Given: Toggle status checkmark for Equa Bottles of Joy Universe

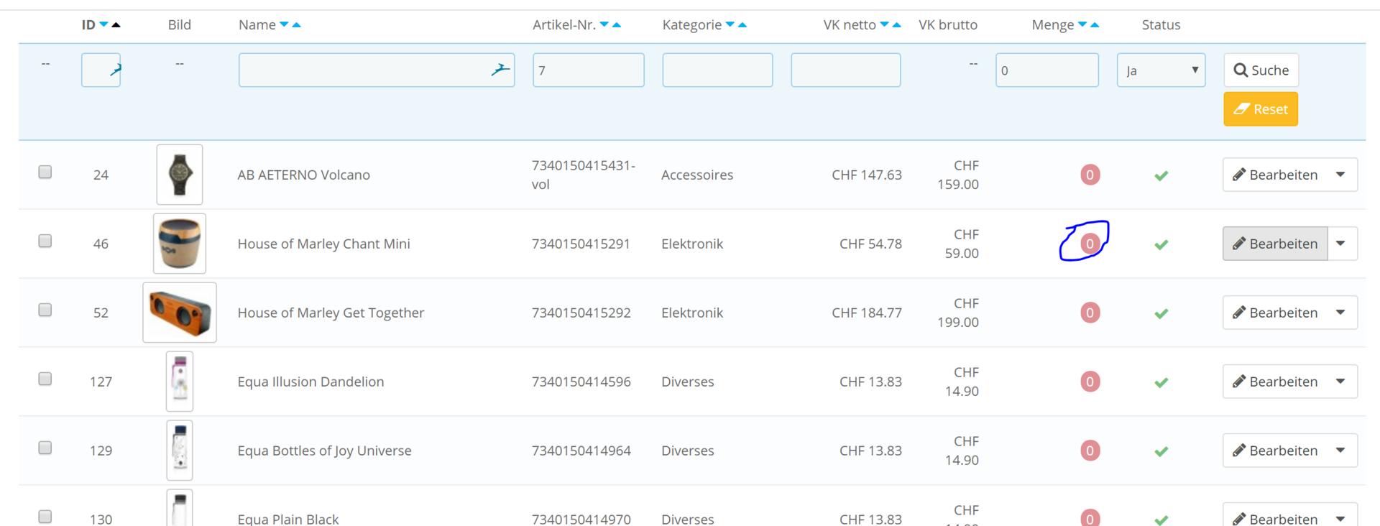Looking at the screenshot, I should pos(1161,451).
